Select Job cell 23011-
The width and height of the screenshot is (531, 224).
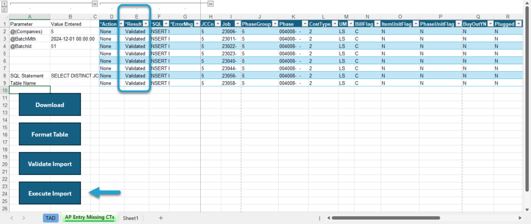231,39
